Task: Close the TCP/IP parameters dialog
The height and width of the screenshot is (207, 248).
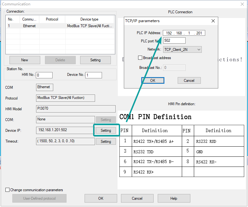Action: tap(213, 21)
